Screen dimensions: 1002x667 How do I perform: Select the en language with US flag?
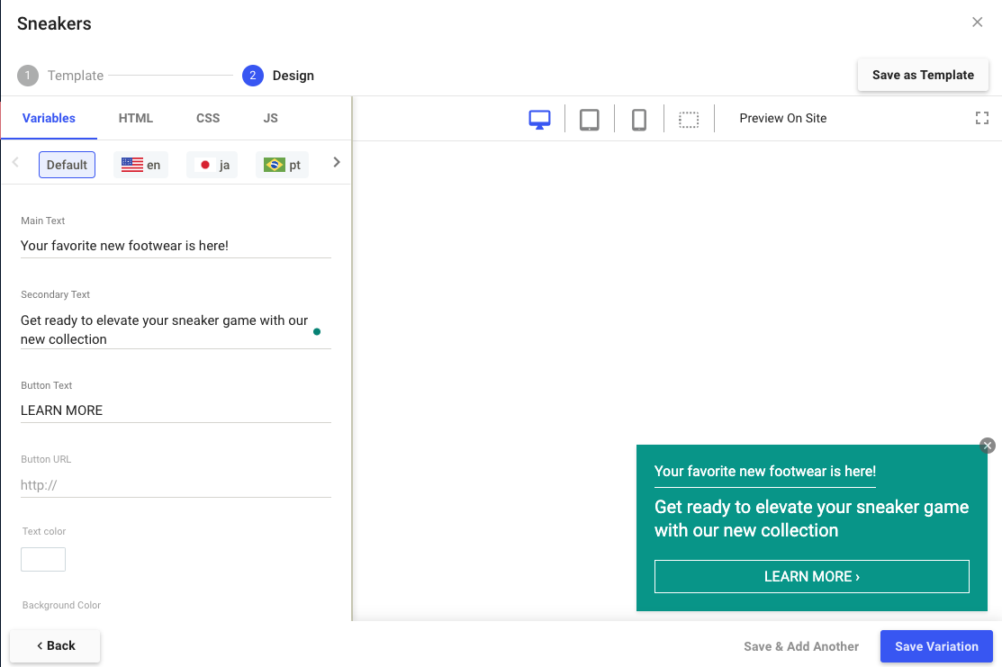pyautogui.click(x=141, y=165)
